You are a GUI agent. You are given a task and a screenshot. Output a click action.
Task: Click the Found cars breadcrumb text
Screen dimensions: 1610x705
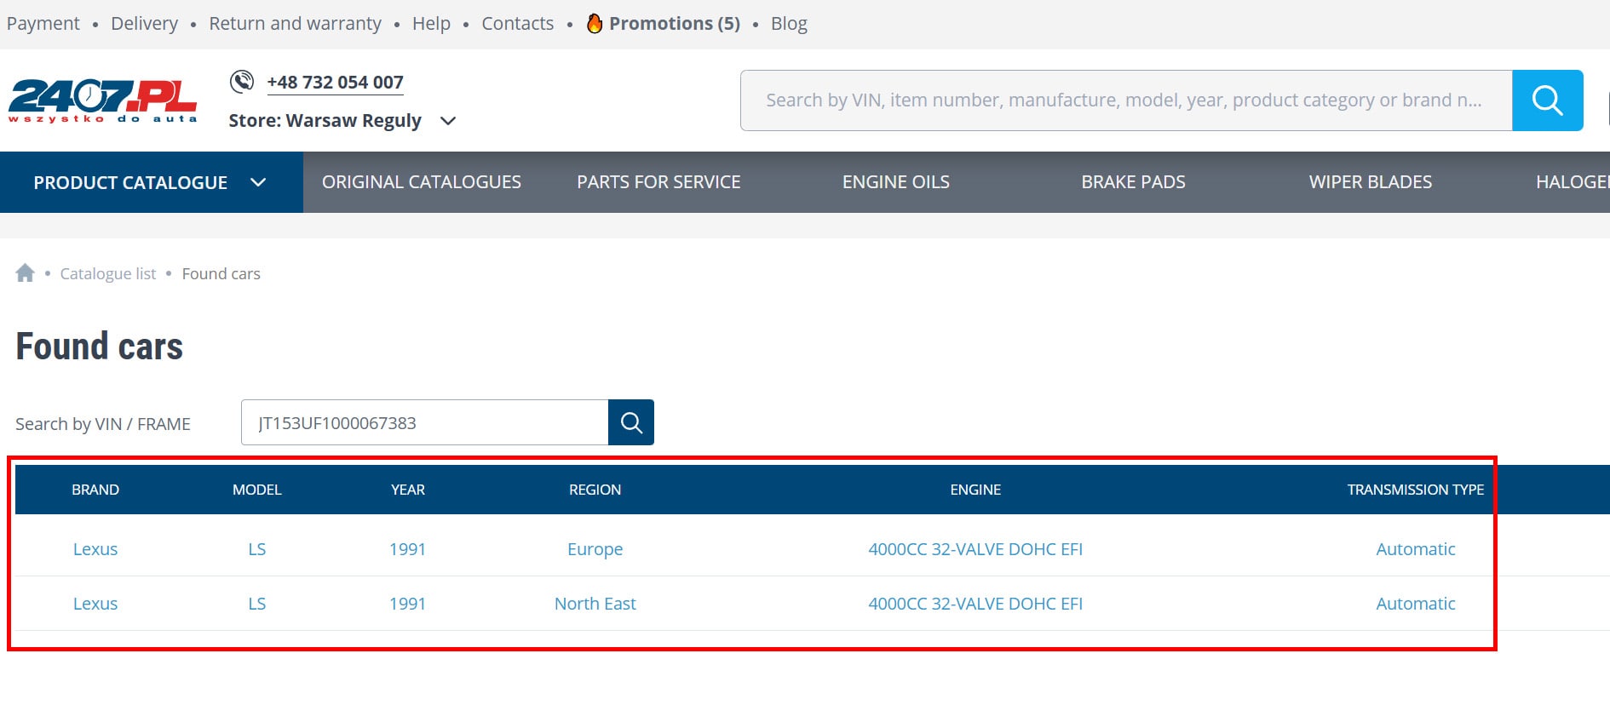tap(221, 273)
